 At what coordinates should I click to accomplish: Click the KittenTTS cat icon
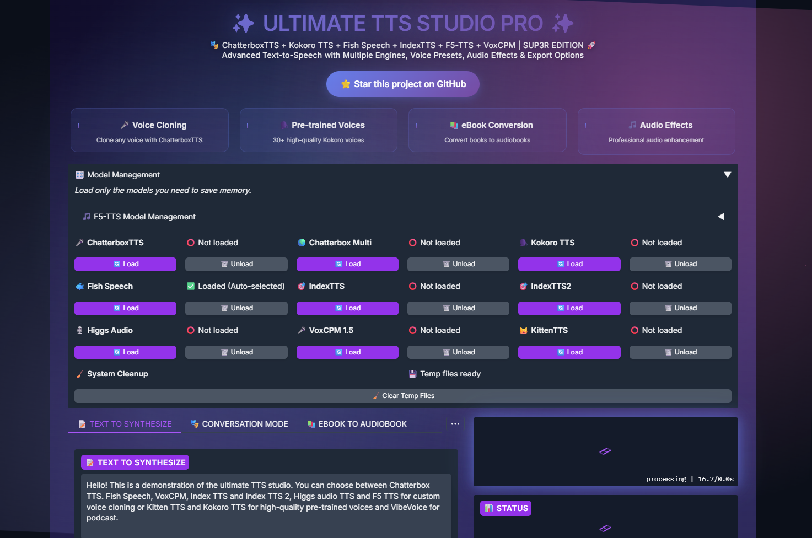tap(524, 330)
